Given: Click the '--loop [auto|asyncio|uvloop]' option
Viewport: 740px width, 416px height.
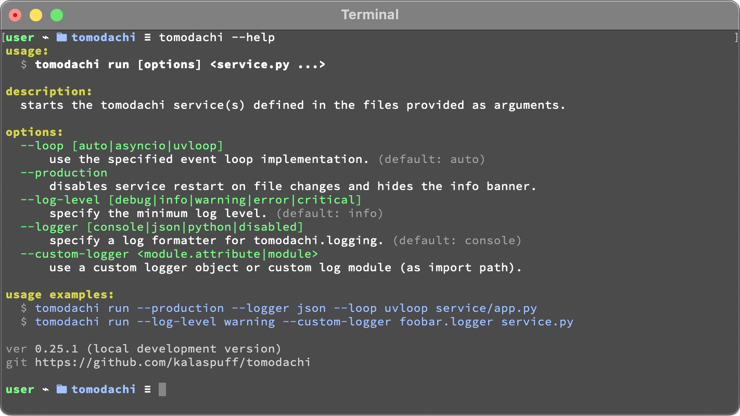Looking at the screenshot, I should (x=122, y=146).
